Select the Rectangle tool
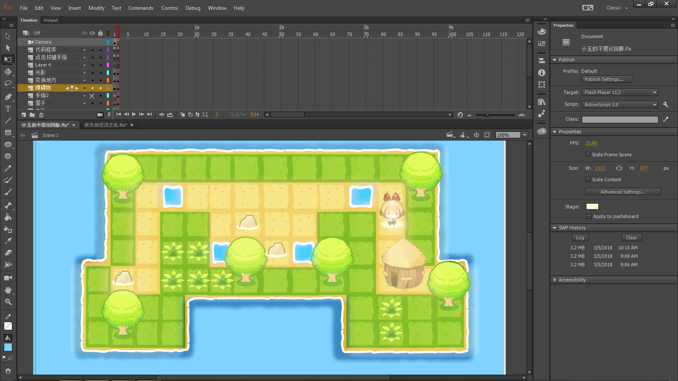The image size is (678, 381). click(8, 133)
